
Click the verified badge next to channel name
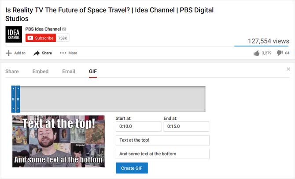[x=64, y=29]
